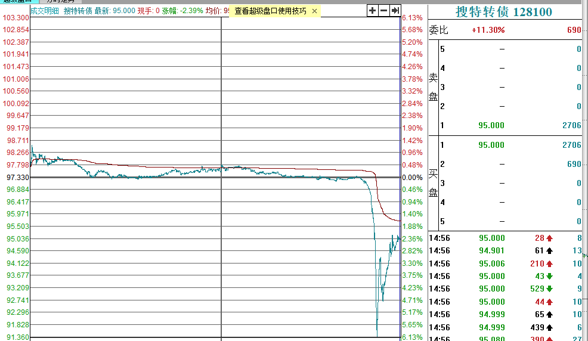
Task: Zoom in the chart with plus icon
Action: coord(372,11)
